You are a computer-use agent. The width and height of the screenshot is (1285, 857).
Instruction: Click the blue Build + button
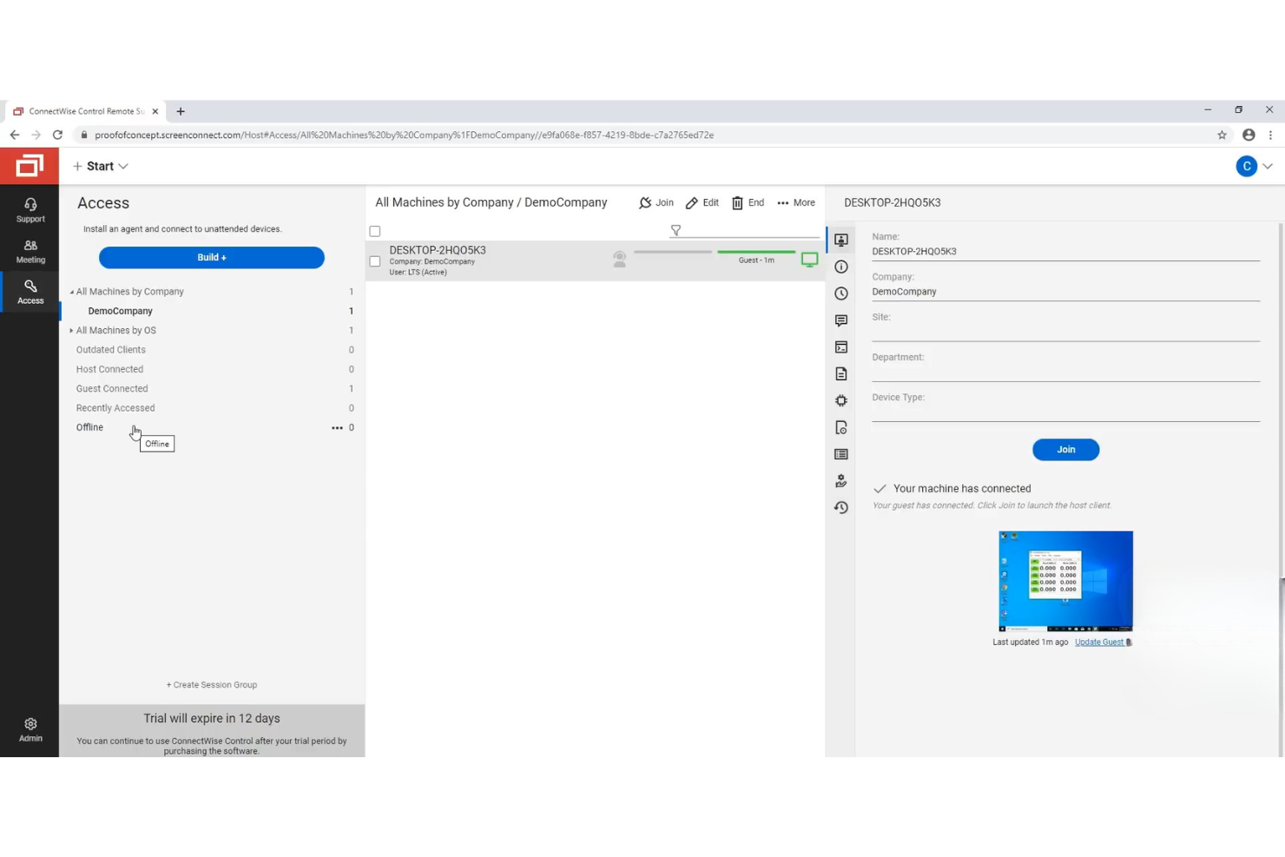click(x=212, y=257)
